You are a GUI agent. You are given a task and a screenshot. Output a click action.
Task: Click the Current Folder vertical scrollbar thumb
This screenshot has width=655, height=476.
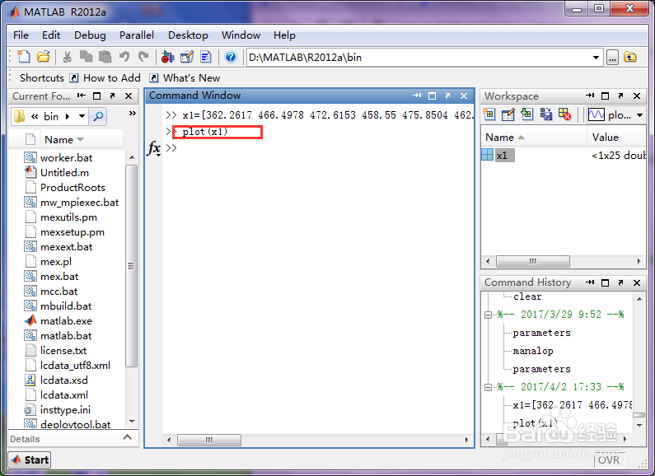(131, 265)
